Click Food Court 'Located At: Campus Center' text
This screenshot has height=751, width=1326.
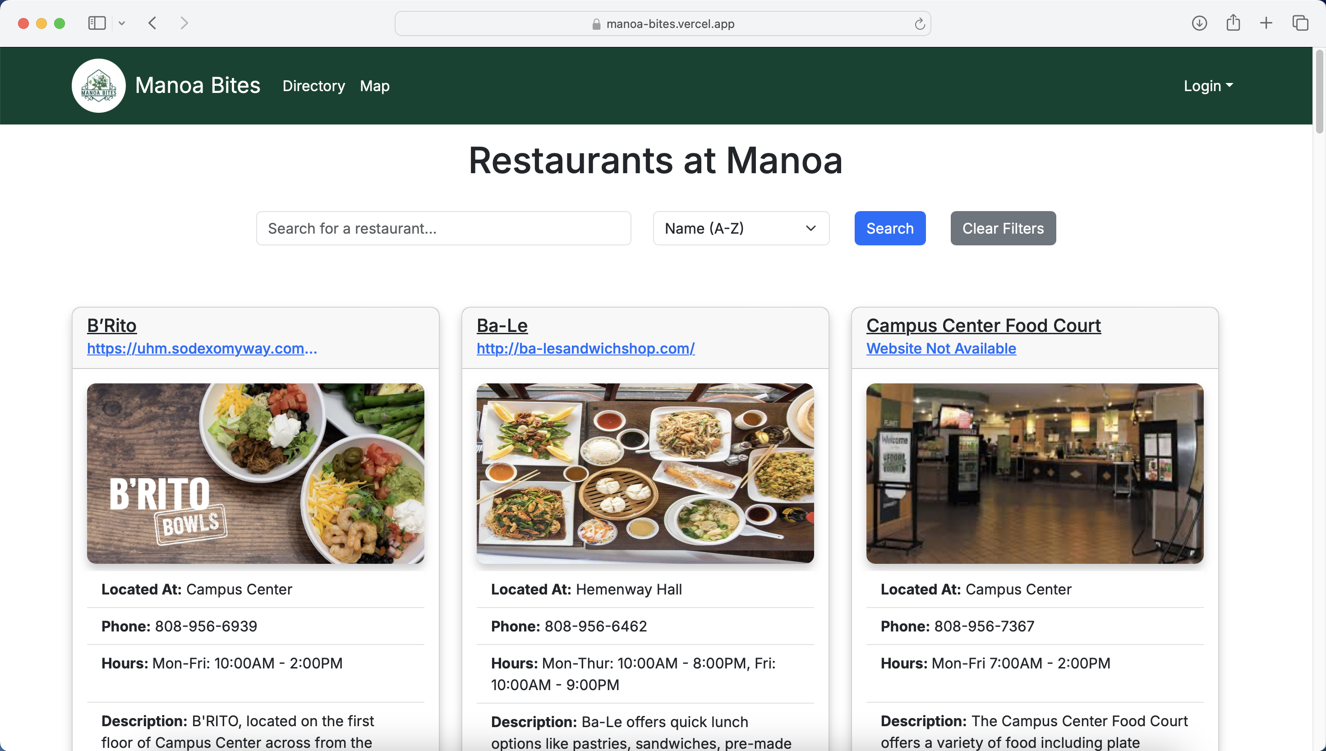point(976,589)
